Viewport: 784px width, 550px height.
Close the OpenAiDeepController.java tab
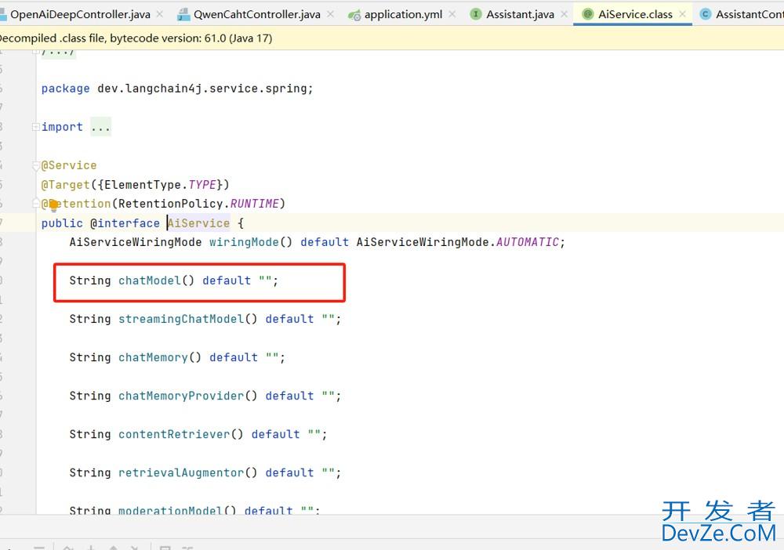point(160,14)
